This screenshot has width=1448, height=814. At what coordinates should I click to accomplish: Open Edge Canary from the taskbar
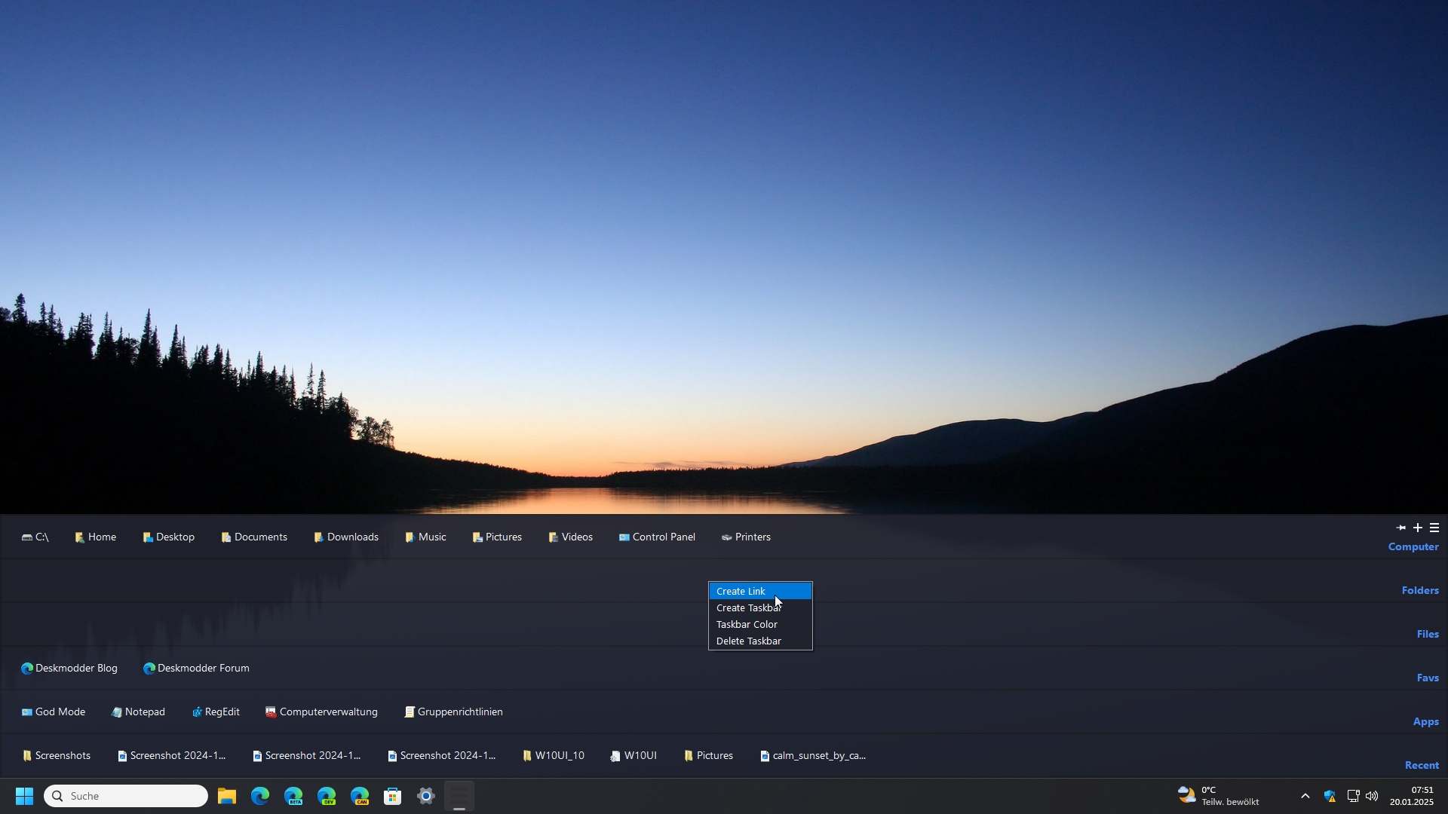(360, 797)
